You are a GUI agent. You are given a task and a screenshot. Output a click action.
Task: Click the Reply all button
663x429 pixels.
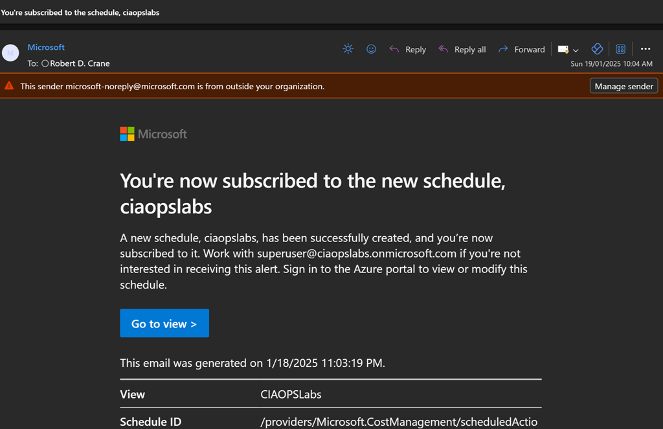pyautogui.click(x=462, y=49)
